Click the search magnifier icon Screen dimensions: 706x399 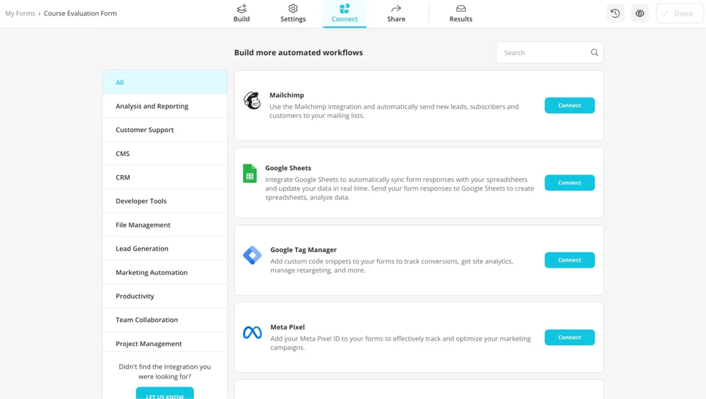(x=594, y=53)
